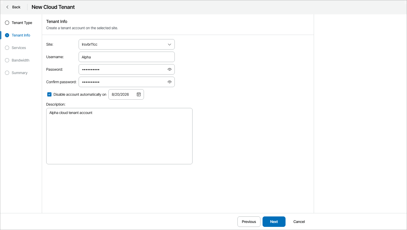Go to the Services wizard step
407x230 pixels.
coord(19,48)
